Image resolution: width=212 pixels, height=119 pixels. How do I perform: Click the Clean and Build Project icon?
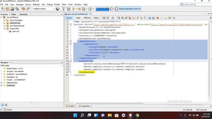click(x=69, y=9)
